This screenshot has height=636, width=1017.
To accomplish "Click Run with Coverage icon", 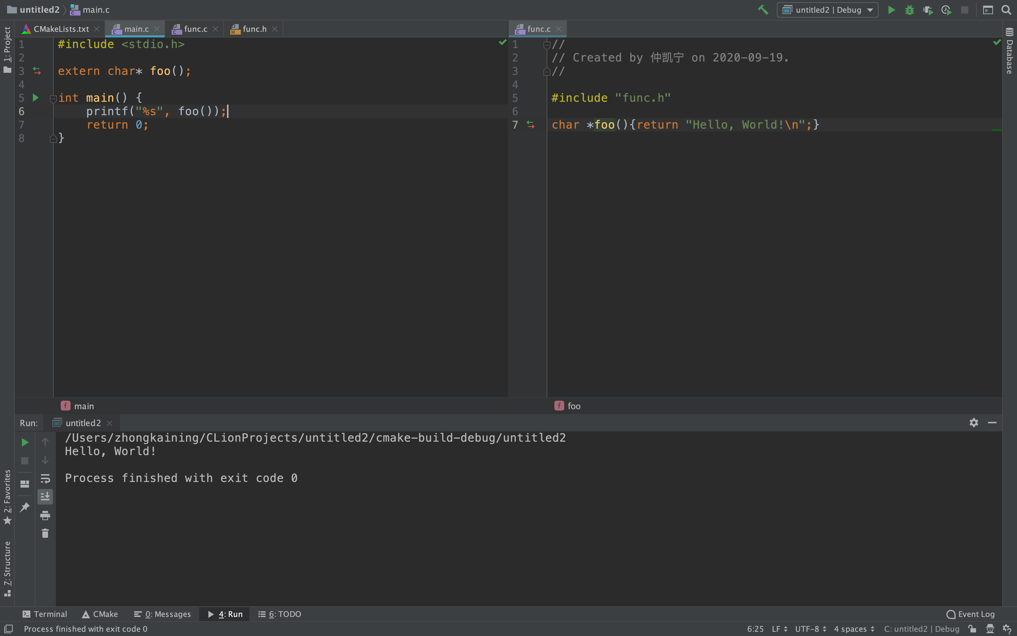I will click(x=928, y=10).
